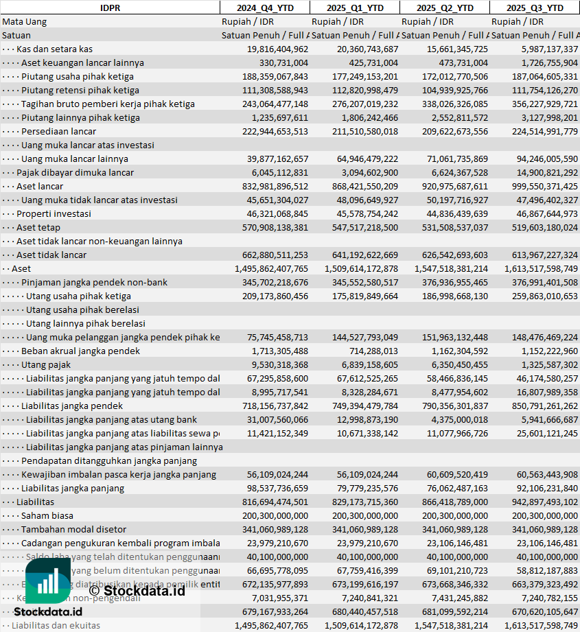The height and width of the screenshot is (632, 580).
Task: Select Cadangan pengukuran kembali program label
Action: (121, 542)
